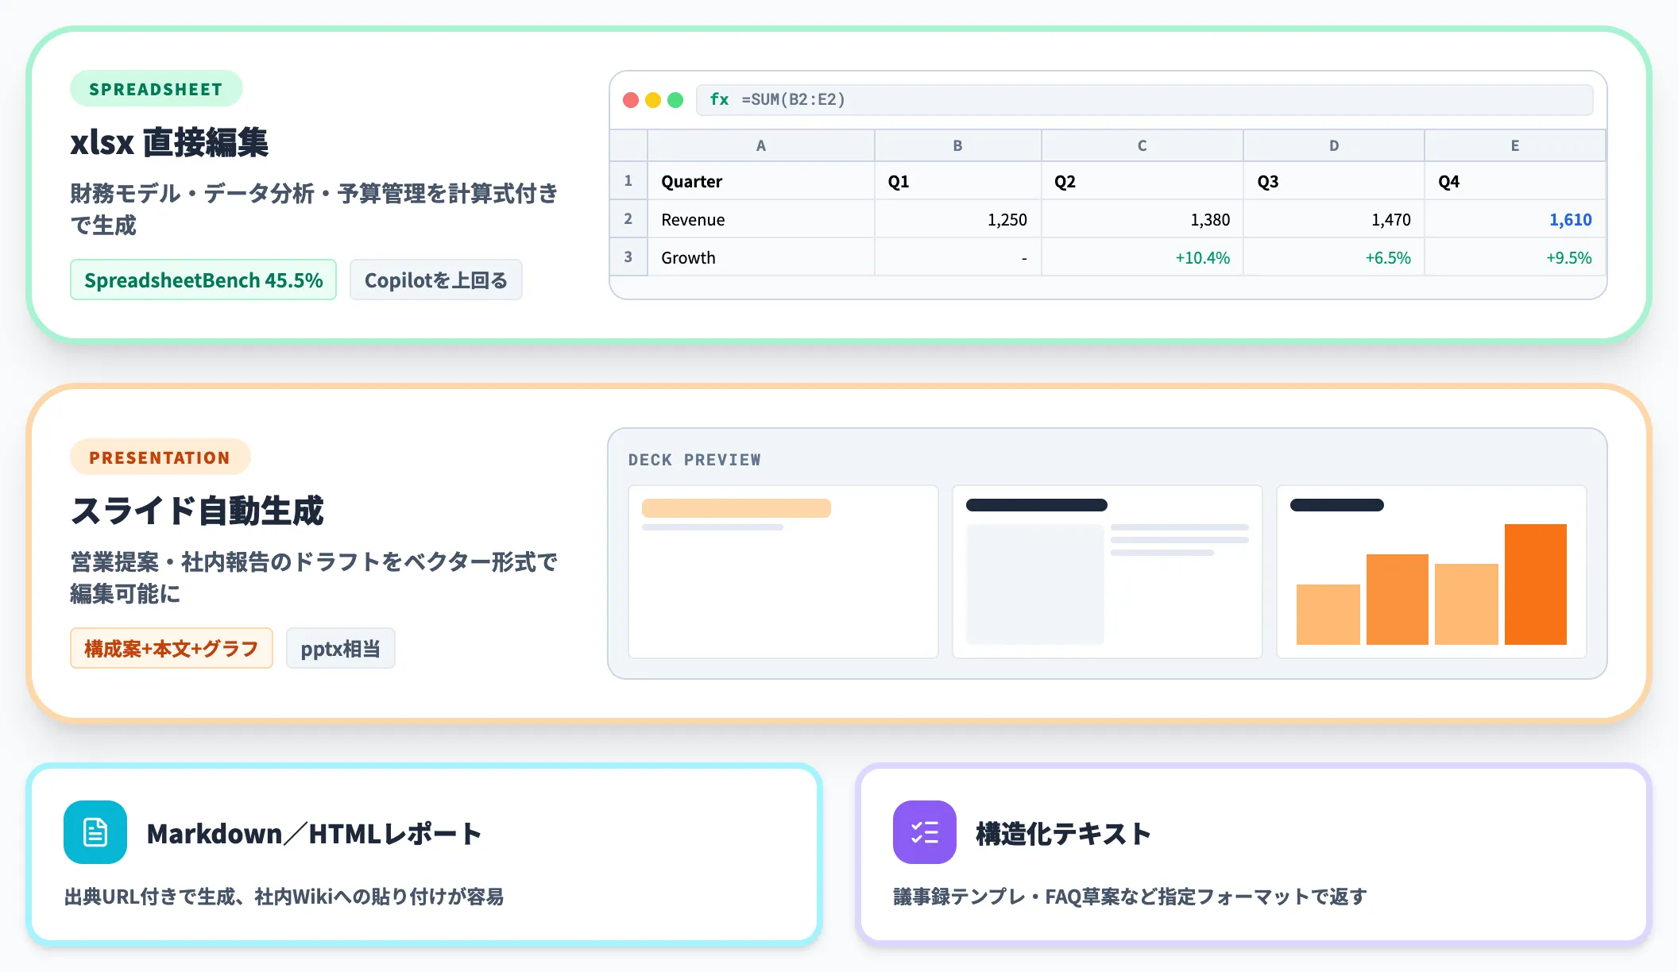
Task: Click the pptx相当 tag
Action: (341, 649)
